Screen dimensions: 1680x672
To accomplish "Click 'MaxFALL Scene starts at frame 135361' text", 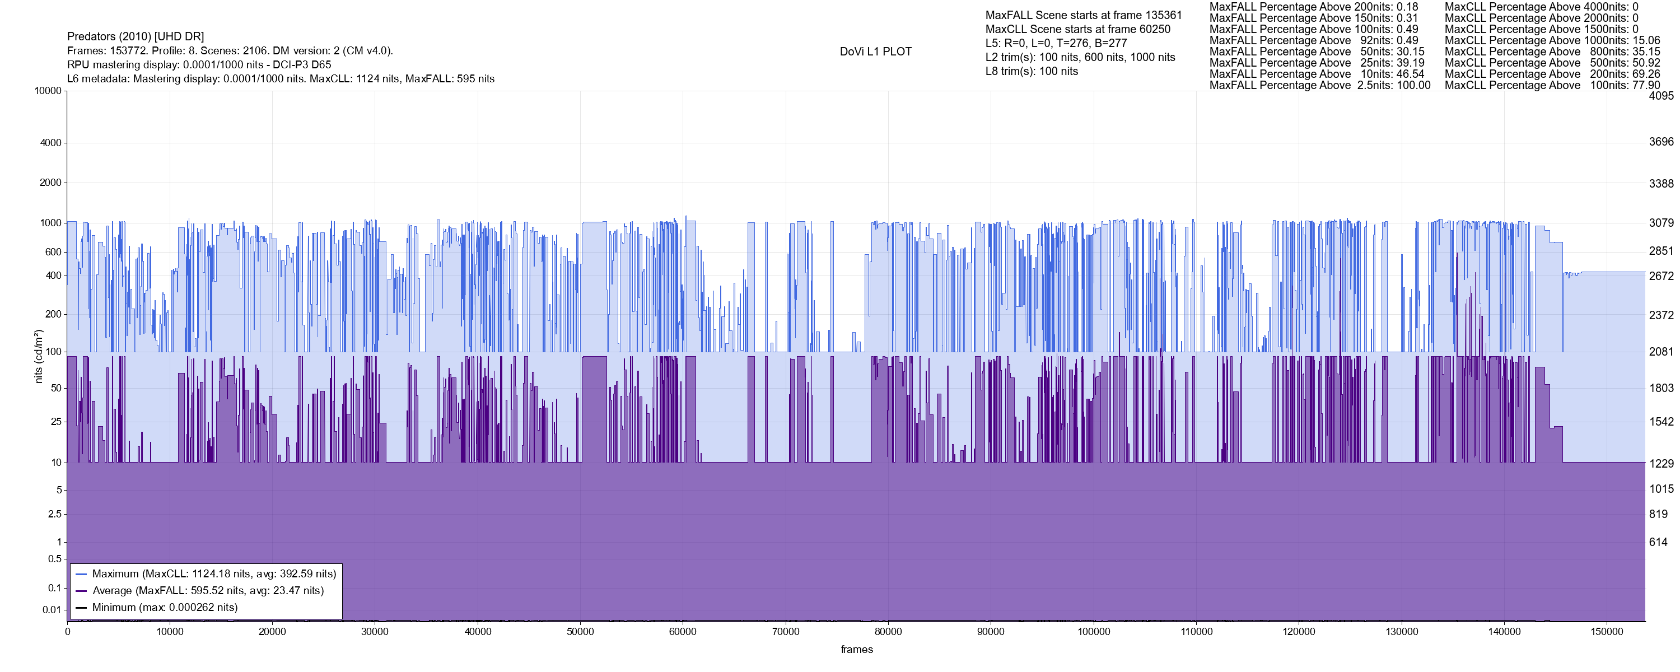I will [x=1083, y=15].
